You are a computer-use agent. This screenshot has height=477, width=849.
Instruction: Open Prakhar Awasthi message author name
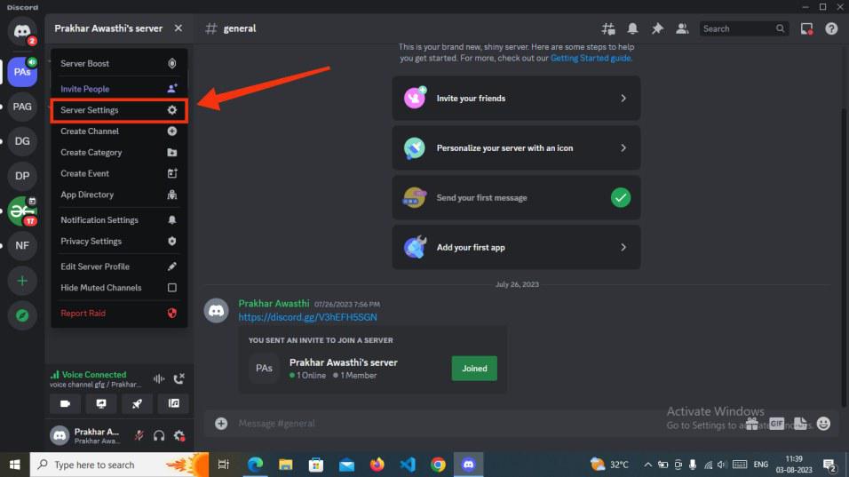[x=274, y=304]
